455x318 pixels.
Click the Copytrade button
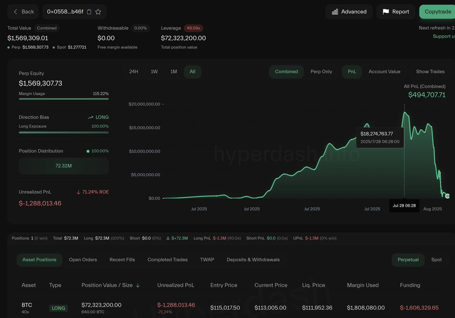point(437,12)
